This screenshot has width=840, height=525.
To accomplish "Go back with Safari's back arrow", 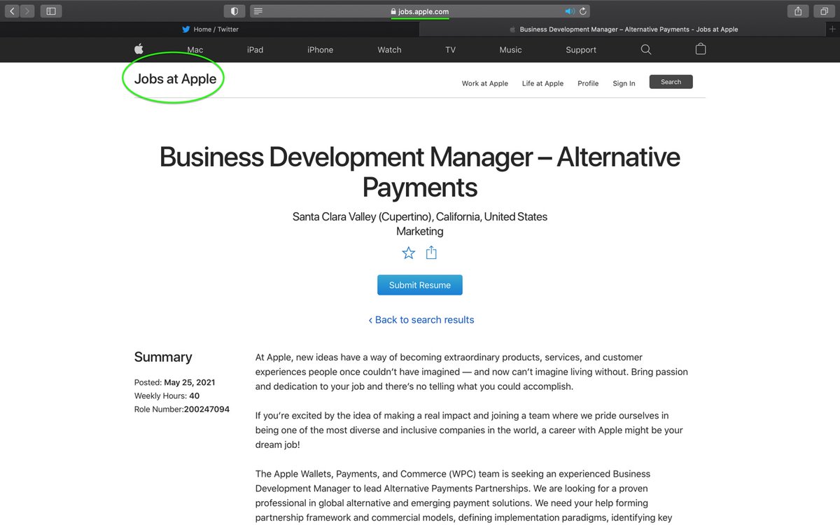I will (x=11, y=11).
